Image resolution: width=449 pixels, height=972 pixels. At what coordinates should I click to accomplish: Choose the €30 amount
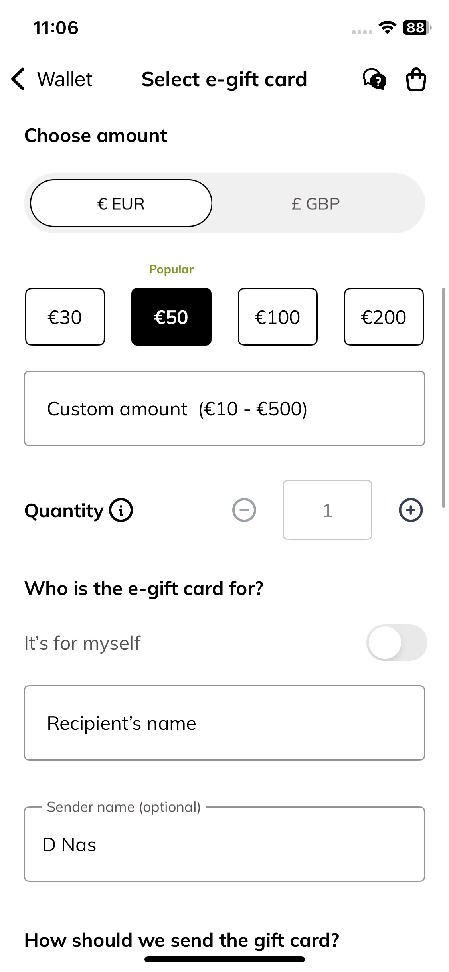coord(65,317)
